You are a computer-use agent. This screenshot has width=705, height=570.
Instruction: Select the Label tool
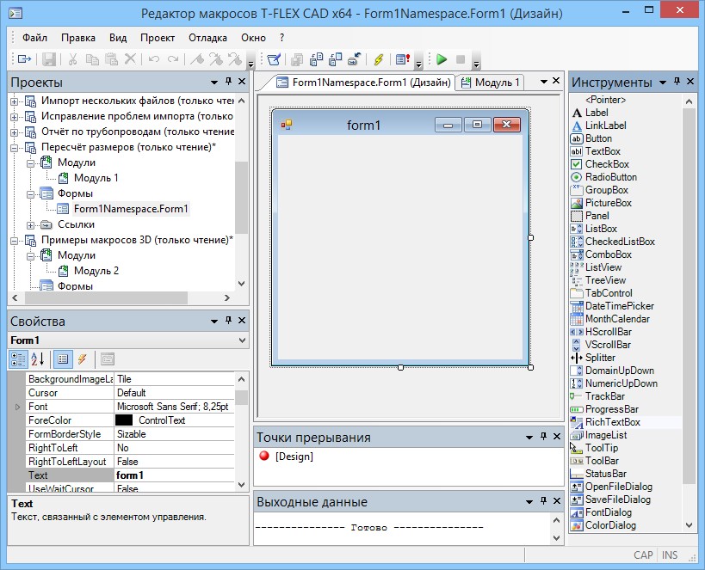pos(597,113)
